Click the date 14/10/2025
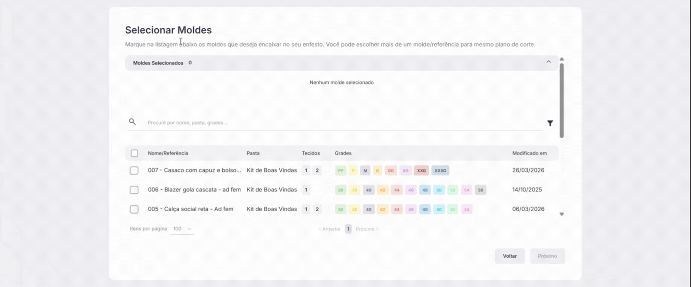Image resolution: width=691 pixels, height=287 pixels. [x=527, y=190]
